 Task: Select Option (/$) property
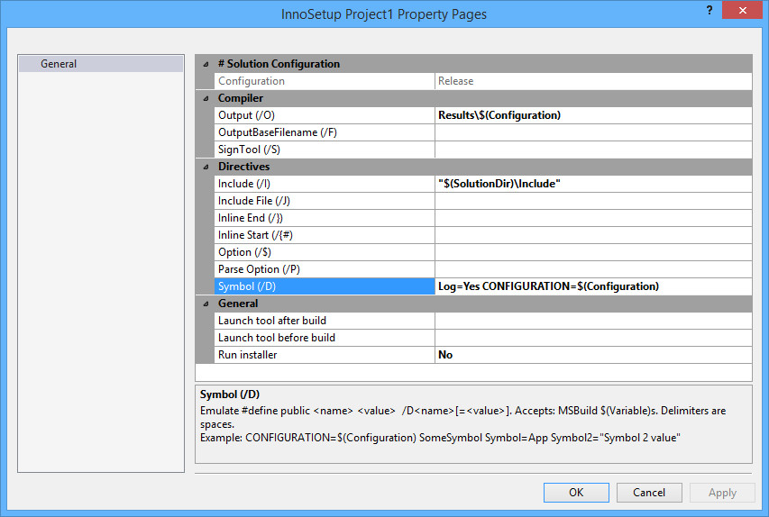[x=325, y=252]
